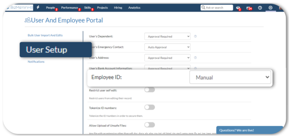Open the help question mark icon
The height and width of the screenshot is (137, 290).
[x=260, y=8]
